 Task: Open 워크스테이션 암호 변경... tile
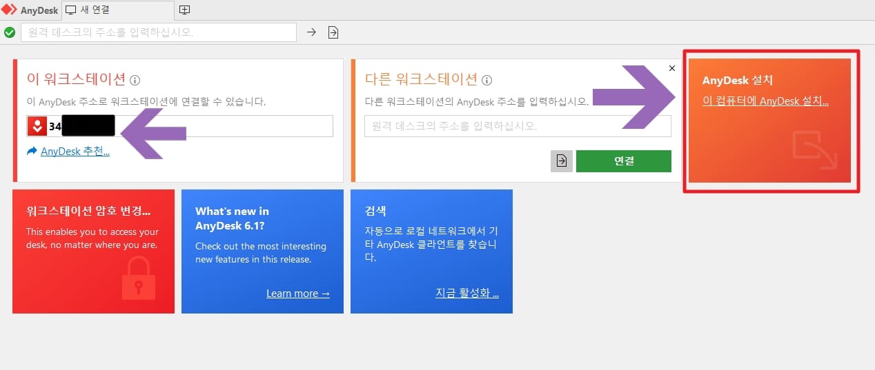tap(94, 251)
